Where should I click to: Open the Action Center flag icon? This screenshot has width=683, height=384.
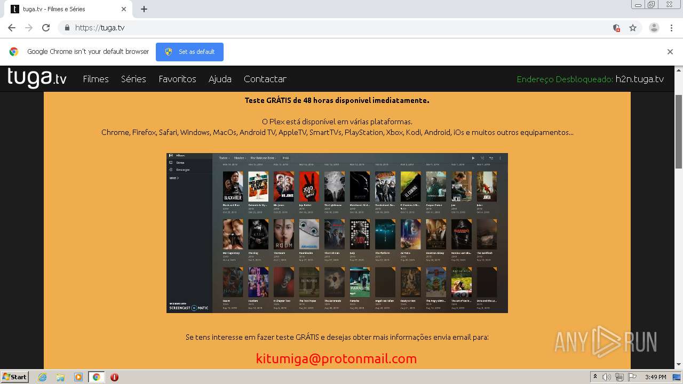tap(632, 377)
